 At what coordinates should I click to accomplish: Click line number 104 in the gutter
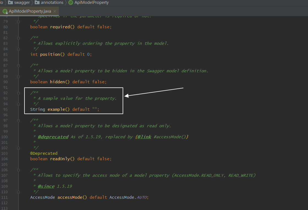click(x=4, y=159)
